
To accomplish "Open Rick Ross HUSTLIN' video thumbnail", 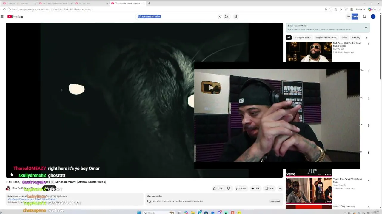I will point(309,52).
